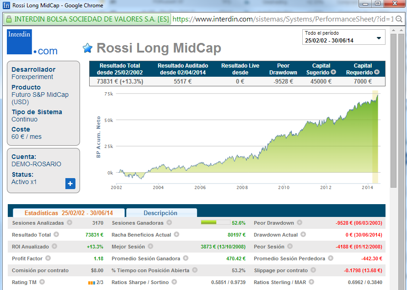Click the 'Forexperiment' developer name
The image size is (407, 290).
32,77
